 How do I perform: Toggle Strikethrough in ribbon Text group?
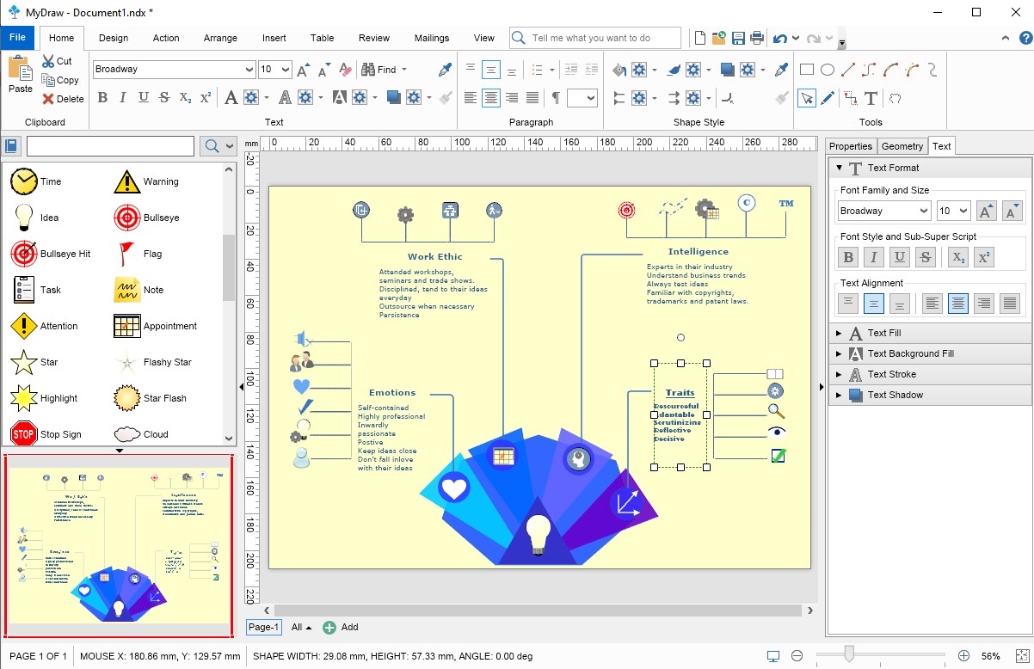click(164, 98)
